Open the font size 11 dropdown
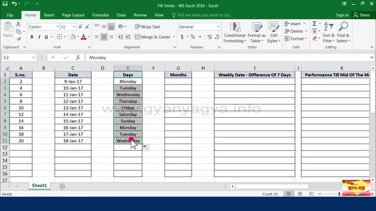 point(74,27)
